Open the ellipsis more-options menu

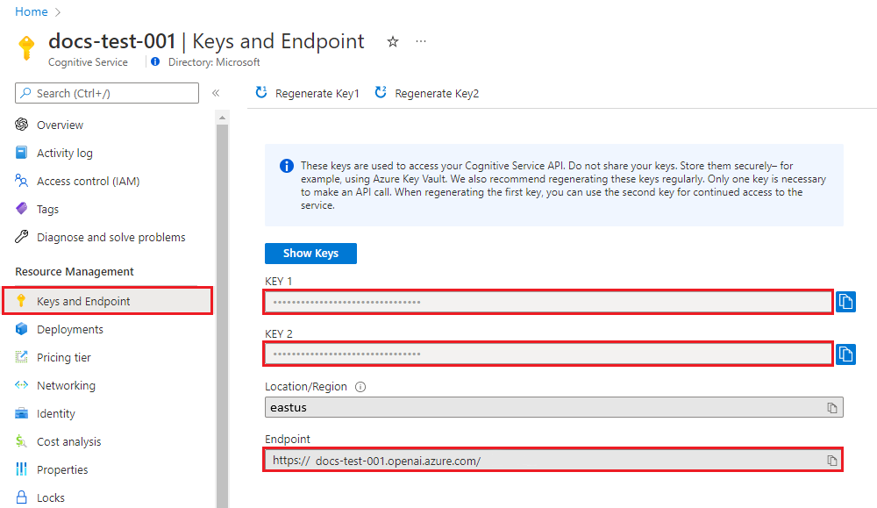click(x=420, y=41)
